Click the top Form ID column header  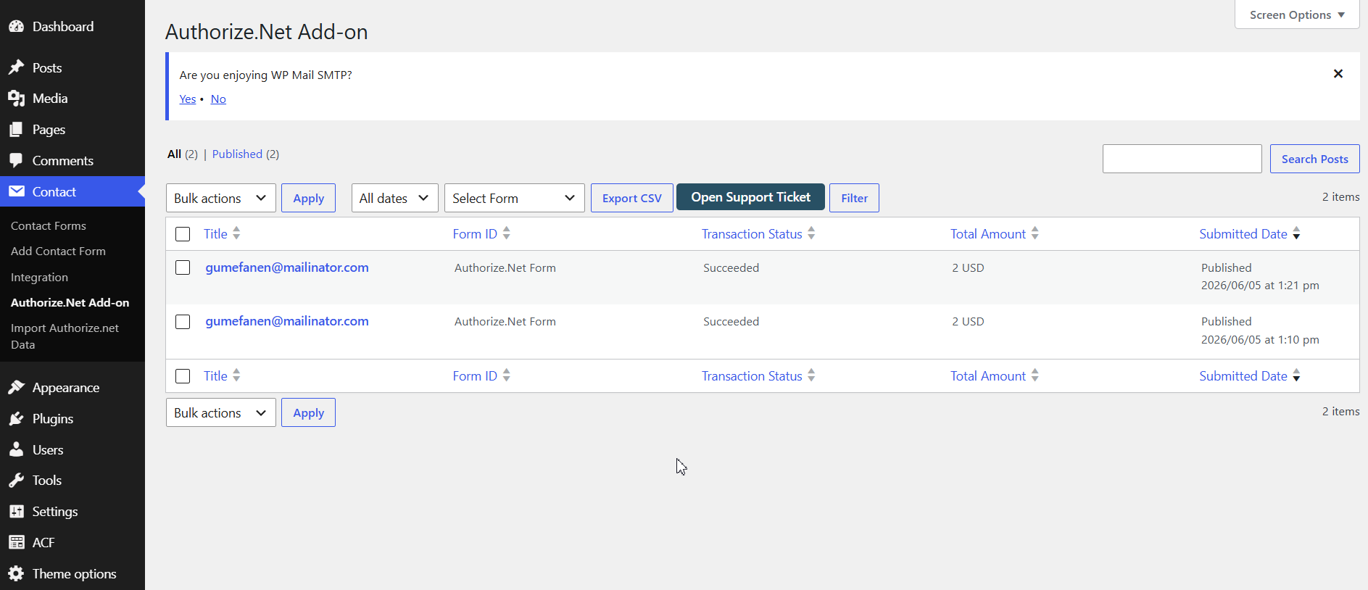(x=475, y=234)
